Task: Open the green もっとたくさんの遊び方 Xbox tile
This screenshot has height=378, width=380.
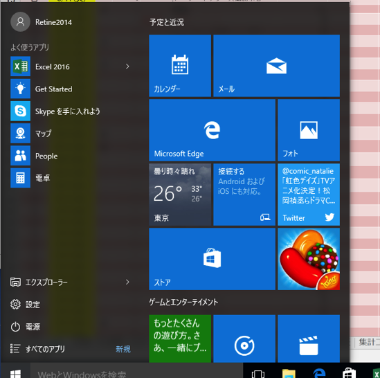Action: coord(180,339)
